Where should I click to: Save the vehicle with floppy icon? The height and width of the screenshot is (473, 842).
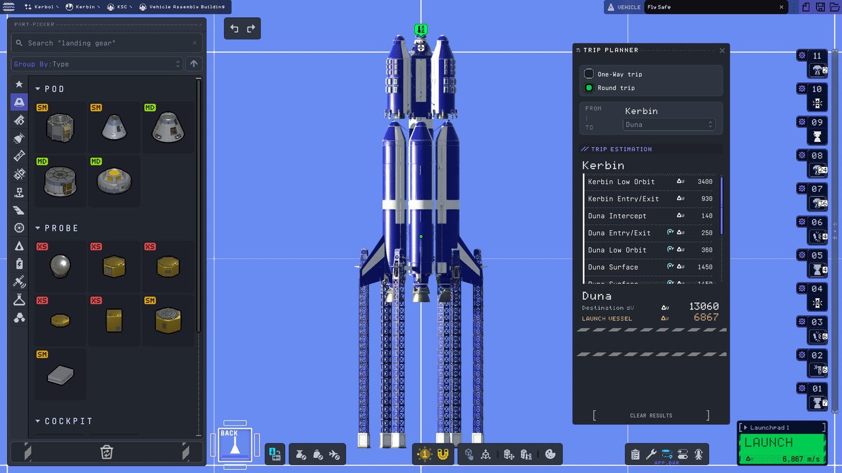tap(821, 7)
